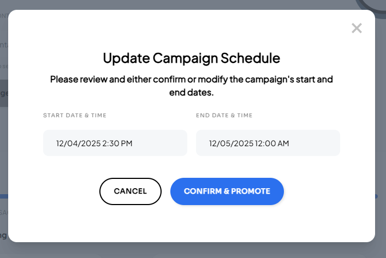
Task: Click the Update Campaign Schedule heading
Action: pyautogui.click(x=192, y=58)
